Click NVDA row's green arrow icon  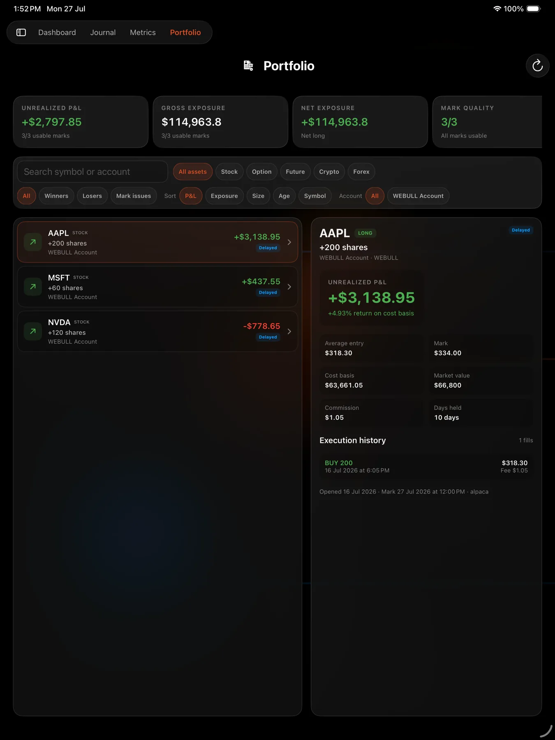[33, 331]
